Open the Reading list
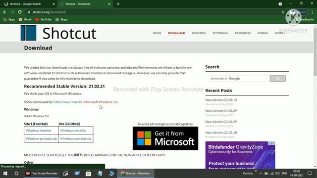 point(305,19)
